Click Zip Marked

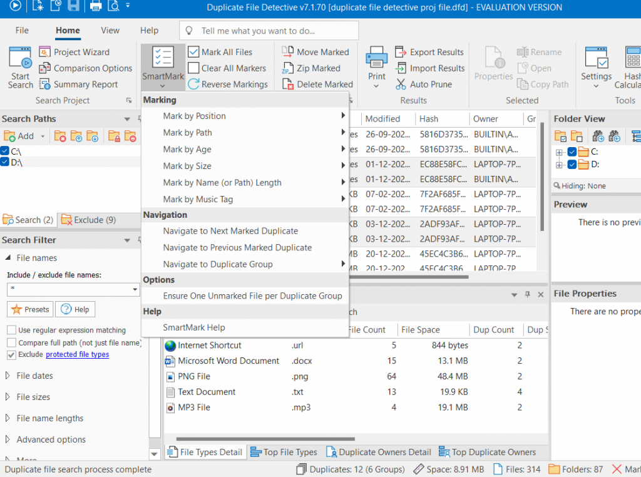click(311, 68)
